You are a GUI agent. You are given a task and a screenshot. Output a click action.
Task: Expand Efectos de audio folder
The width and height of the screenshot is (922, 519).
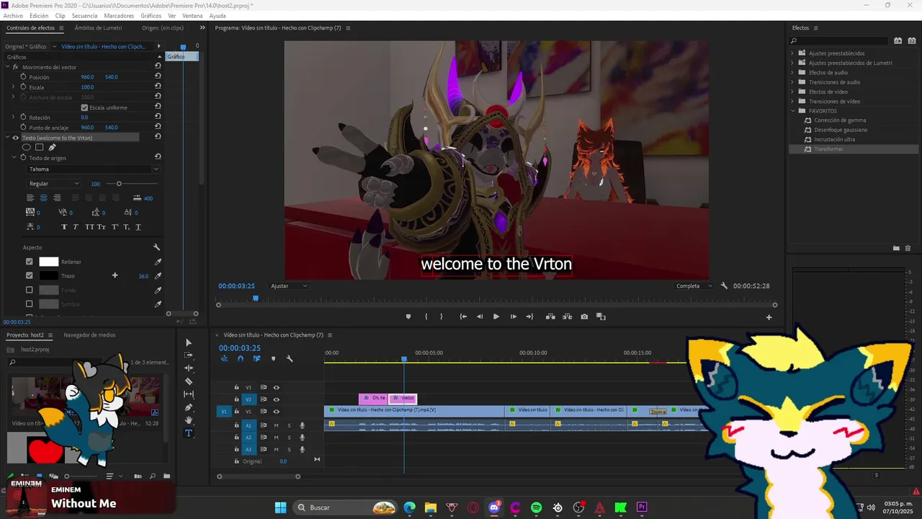pos(792,72)
